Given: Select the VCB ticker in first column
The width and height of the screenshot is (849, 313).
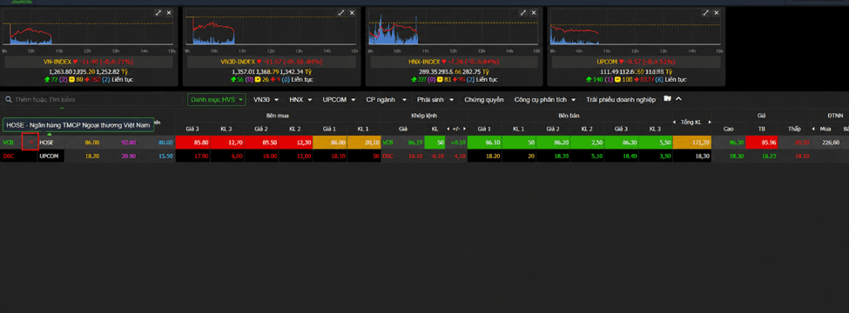Looking at the screenshot, I should coord(8,143).
